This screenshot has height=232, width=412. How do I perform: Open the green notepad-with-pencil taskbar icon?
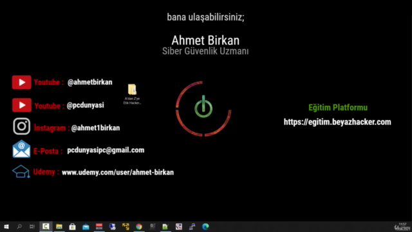point(165,226)
